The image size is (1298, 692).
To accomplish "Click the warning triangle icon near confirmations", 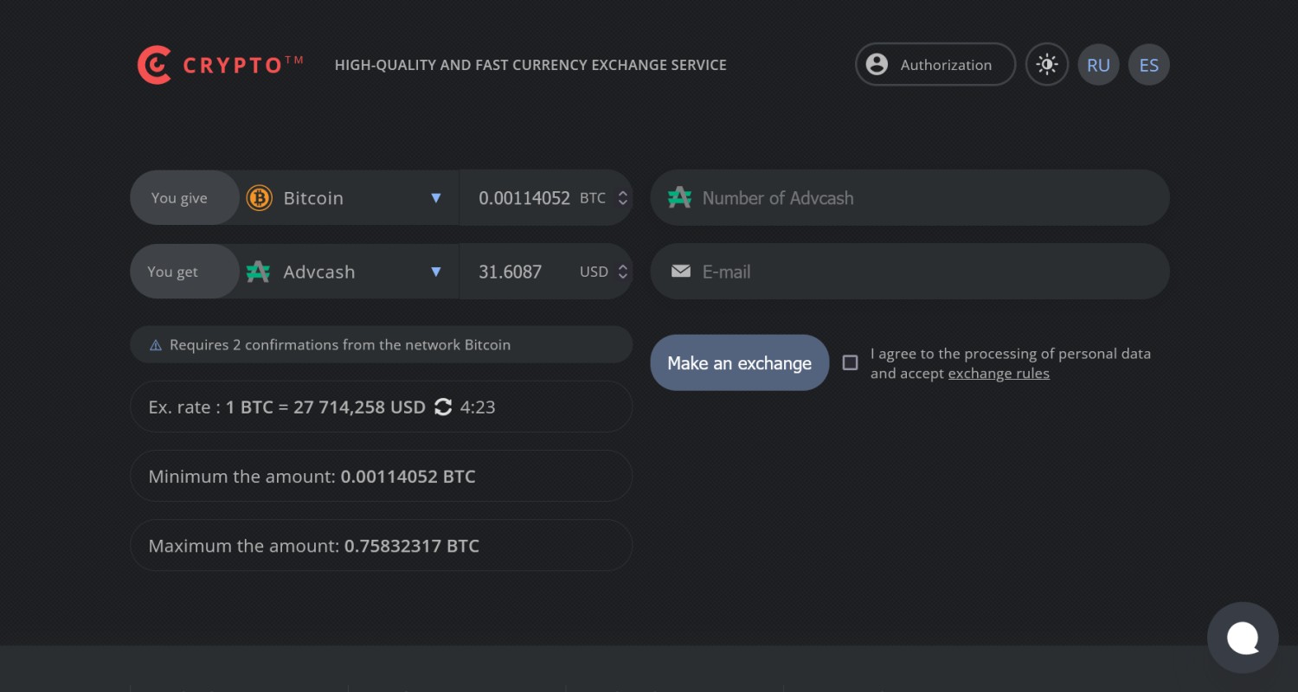I will point(156,345).
